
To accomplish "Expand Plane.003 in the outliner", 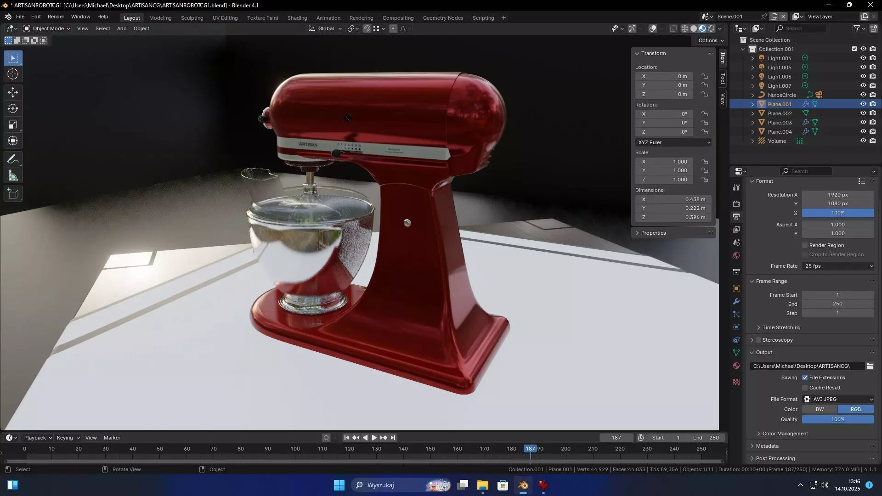I will pyautogui.click(x=752, y=123).
